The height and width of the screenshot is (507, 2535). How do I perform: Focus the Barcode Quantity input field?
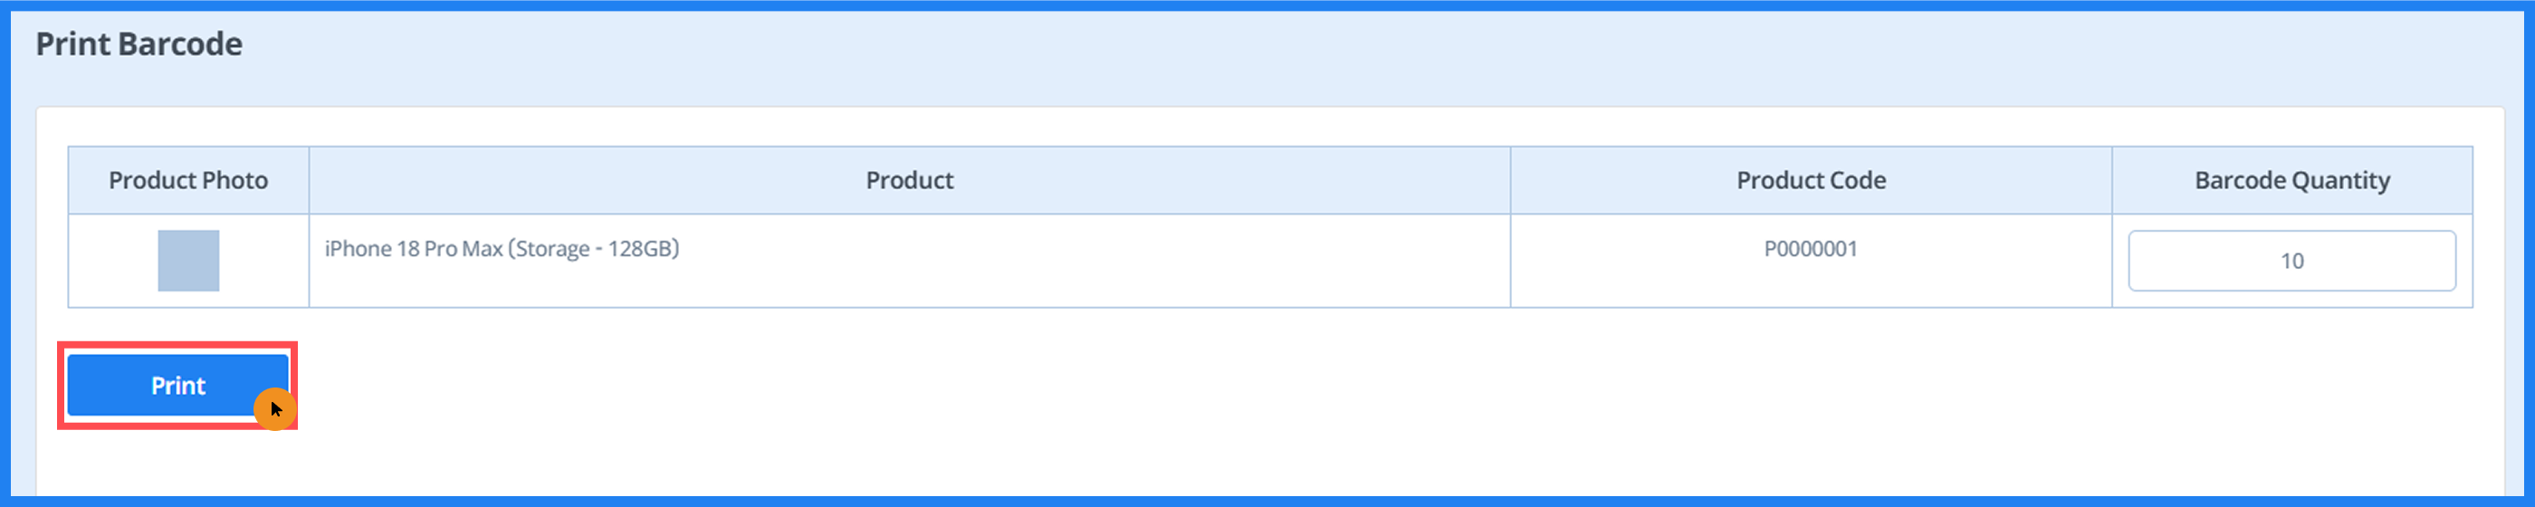(2291, 261)
